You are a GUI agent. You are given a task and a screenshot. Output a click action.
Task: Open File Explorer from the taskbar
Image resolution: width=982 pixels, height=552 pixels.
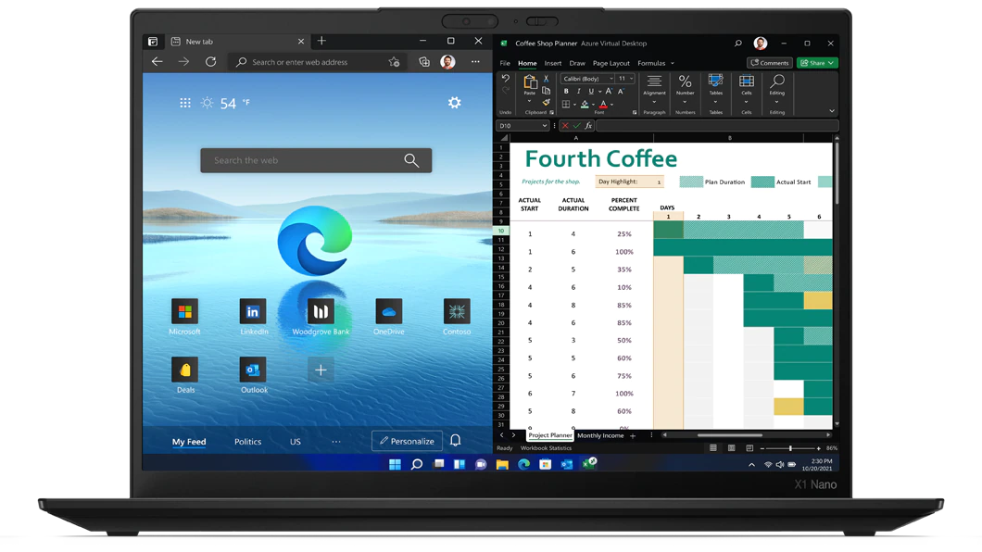(x=502, y=464)
